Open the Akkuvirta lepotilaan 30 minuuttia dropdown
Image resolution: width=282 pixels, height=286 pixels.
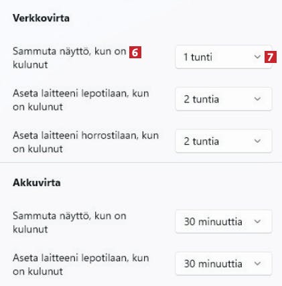[x=224, y=264]
